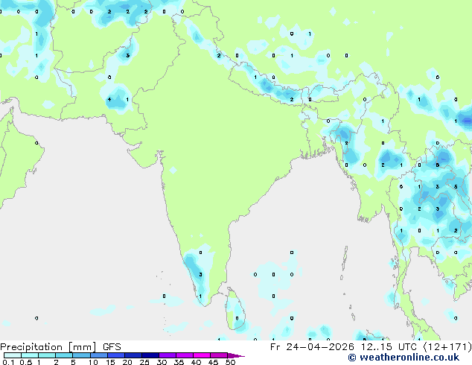472x365 pixels.
Task: Select the 40–45 mm magenta legend swatch
Action: click(x=202, y=355)
